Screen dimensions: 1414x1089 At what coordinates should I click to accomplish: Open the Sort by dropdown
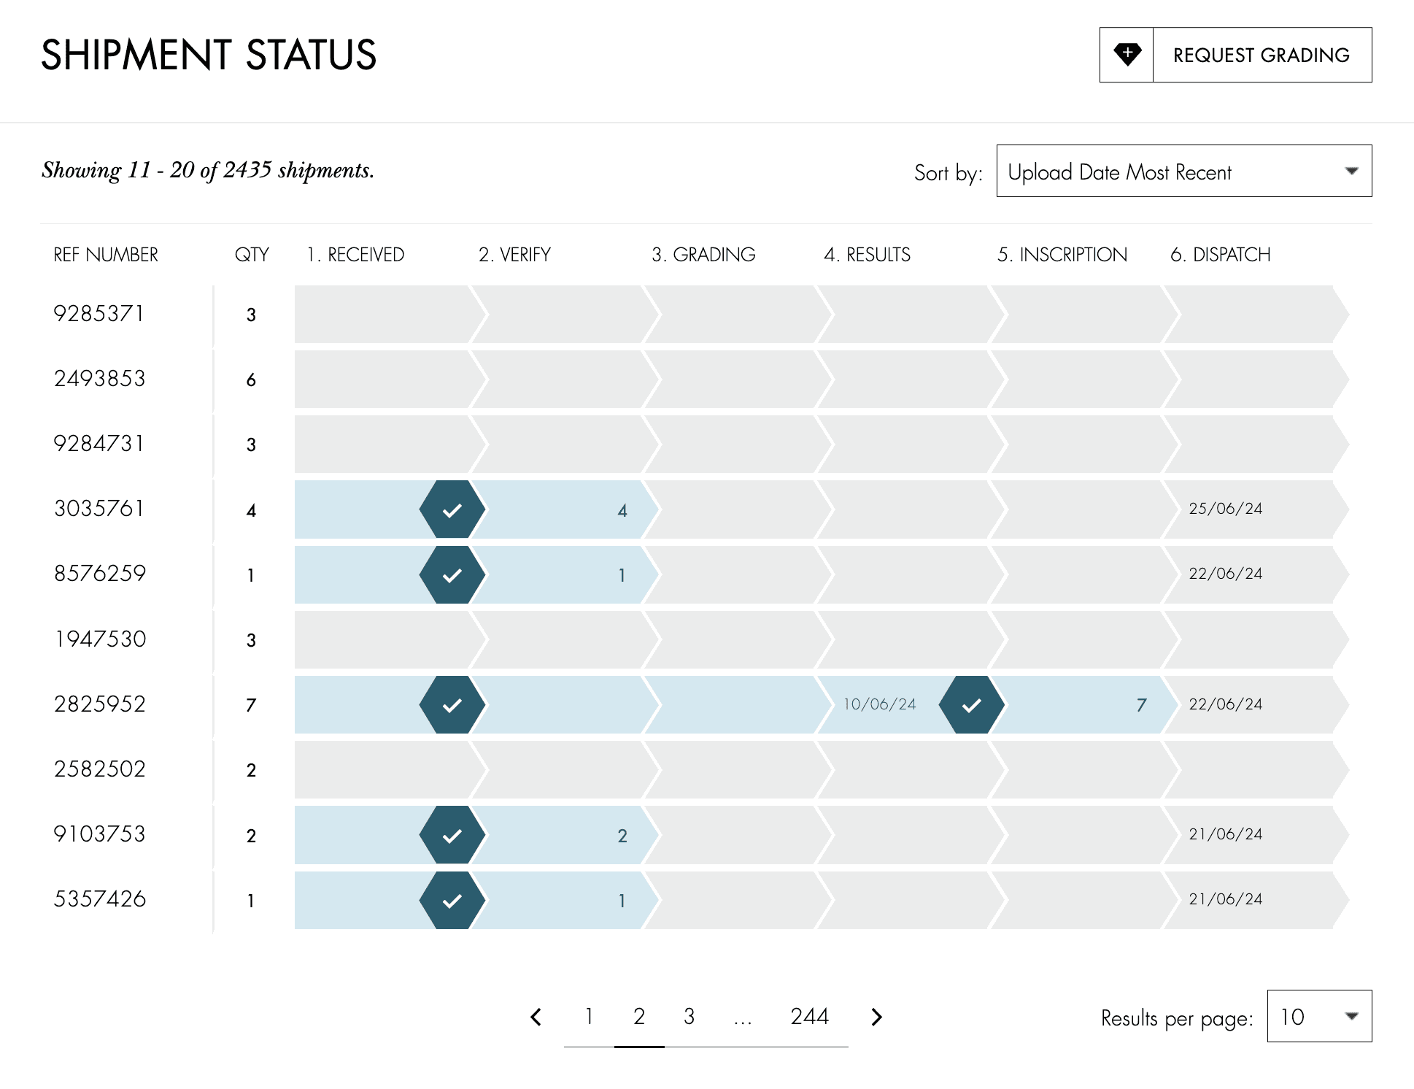tap(1183, 171)
